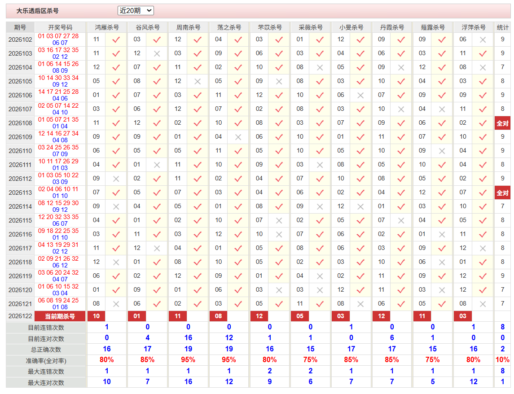Viewport: 514px width, 394px height.
Task: Click issue number 2026122
Action: (x=20, y=316)
